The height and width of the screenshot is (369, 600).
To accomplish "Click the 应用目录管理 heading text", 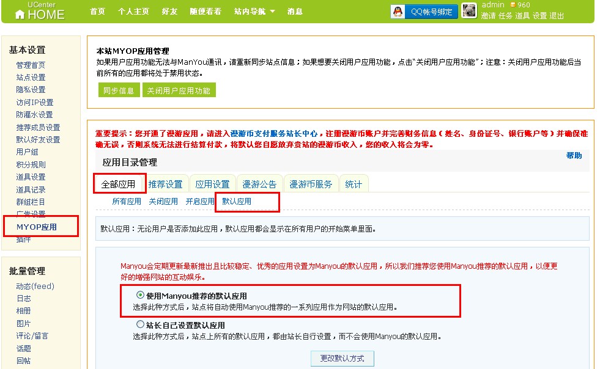I will point(130,162).
